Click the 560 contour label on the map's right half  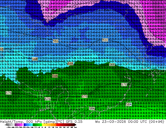coord(105,40)
